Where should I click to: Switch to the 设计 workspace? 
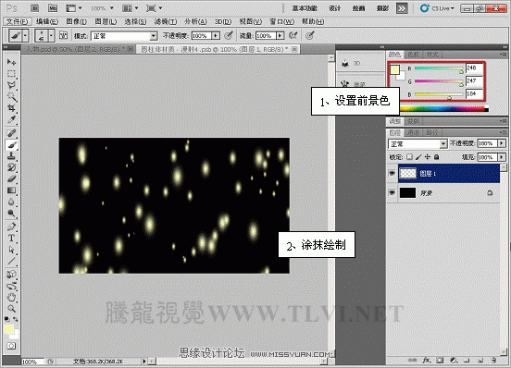335,8
